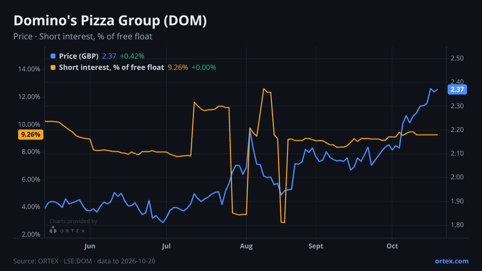Viewport: 482px width, 271px height.
Task: Click the 2.40 right axis label
Action: pos(457,82)
